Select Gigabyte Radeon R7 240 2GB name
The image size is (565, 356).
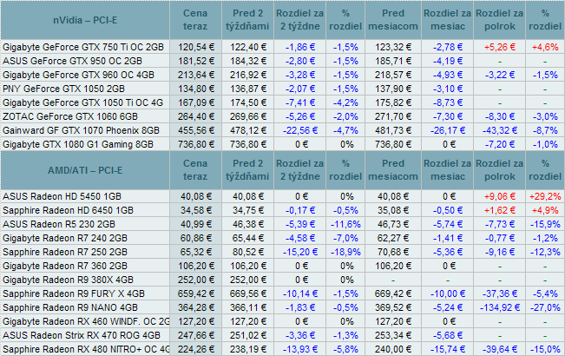pyautogui.click(x=65, y=238)
